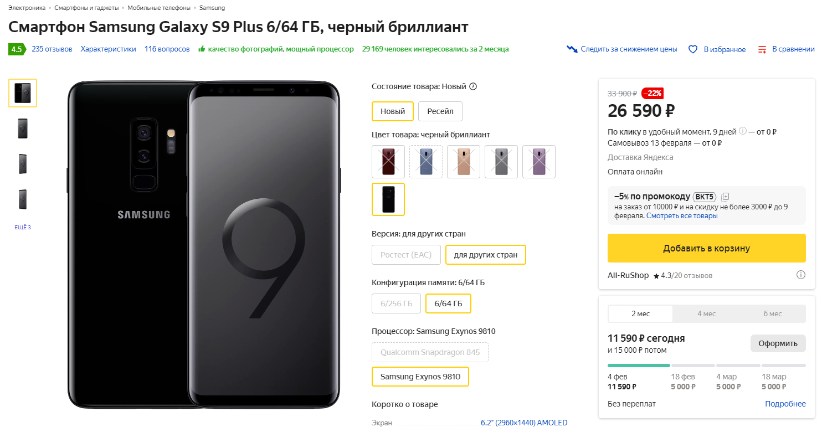822x427 pixels.
Task: Click the comparison list icon
Action: click(762, 49)
